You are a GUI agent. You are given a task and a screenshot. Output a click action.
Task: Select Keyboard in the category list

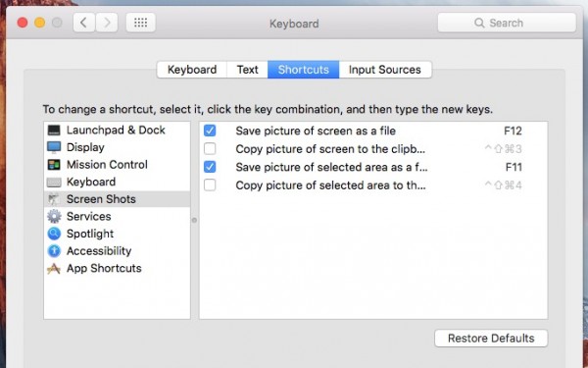(117, 182)
